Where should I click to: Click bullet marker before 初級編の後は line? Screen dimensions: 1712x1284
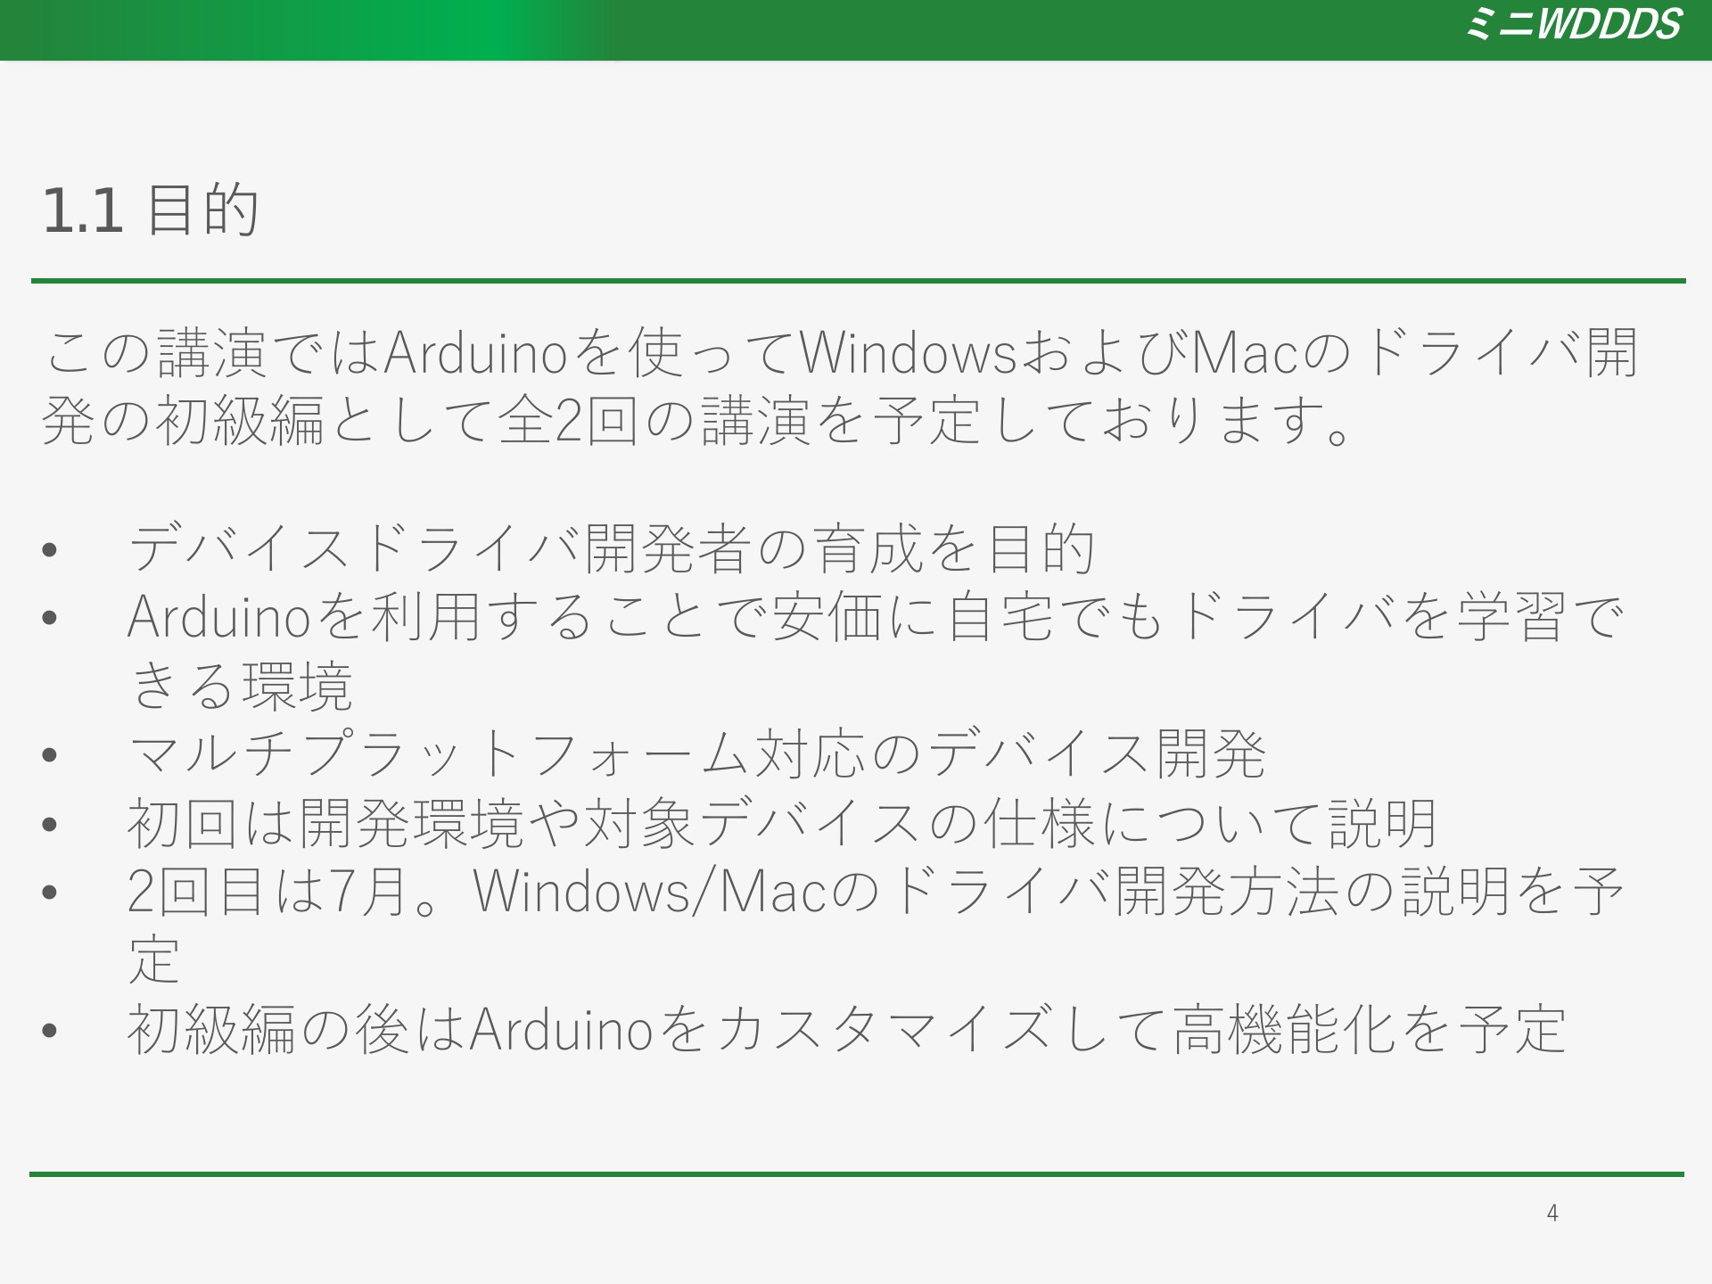(50, 1031)
